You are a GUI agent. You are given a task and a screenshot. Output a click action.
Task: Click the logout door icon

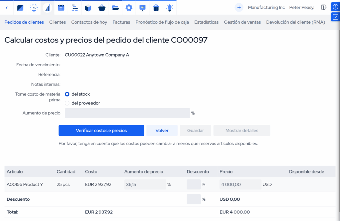[324, 7]
